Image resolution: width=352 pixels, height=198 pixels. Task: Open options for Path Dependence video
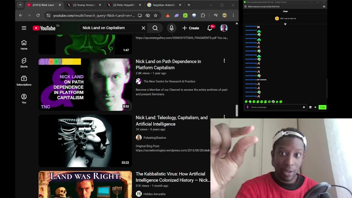click(x=224, y=61)
